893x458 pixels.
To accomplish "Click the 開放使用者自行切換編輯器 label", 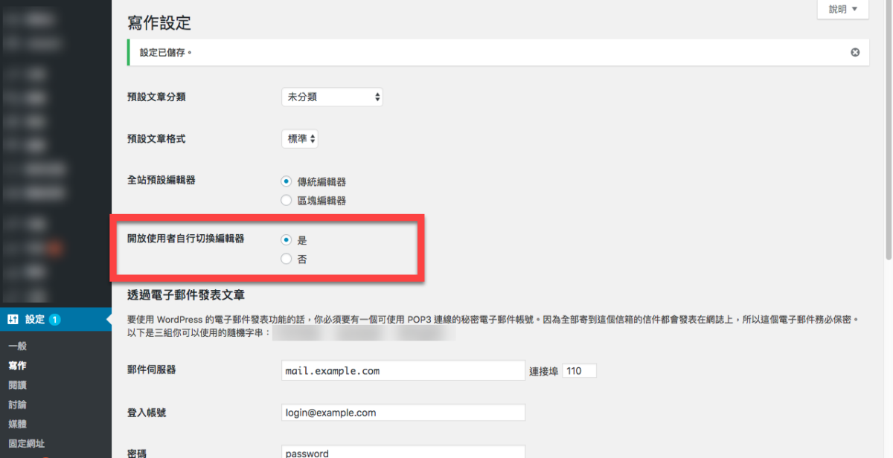I will point(186,239).
